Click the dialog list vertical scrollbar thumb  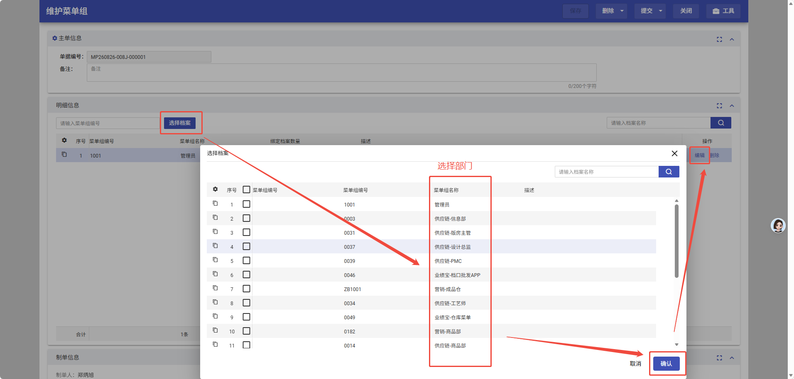676,241
